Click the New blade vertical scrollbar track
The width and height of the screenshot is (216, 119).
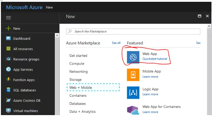click(x=209, y=72)
